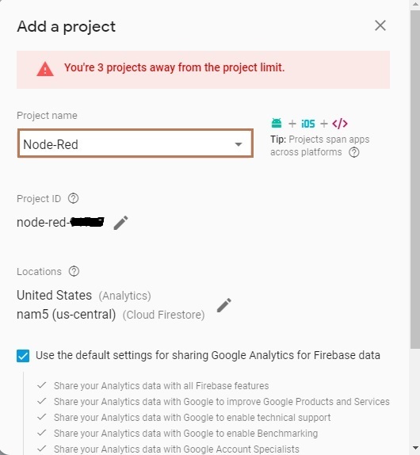Click the Node-Red project name field

(136, 143)
